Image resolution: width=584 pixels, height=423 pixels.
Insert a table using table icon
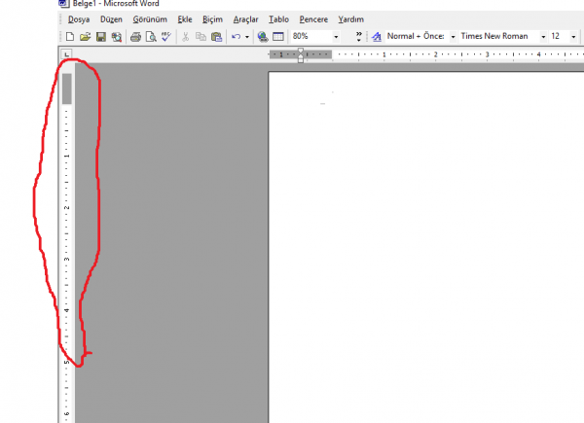tap(278, 36)
